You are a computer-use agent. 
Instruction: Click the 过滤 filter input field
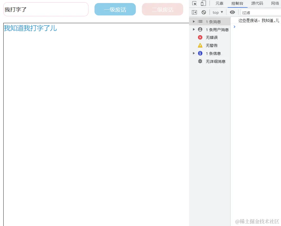[x=261, y=12]
